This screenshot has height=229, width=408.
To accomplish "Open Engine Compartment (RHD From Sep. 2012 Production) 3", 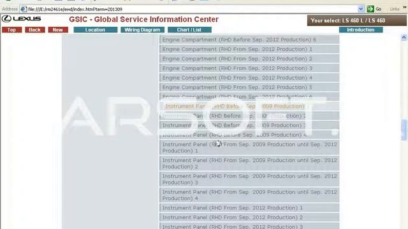I will [x=249, y=69].
